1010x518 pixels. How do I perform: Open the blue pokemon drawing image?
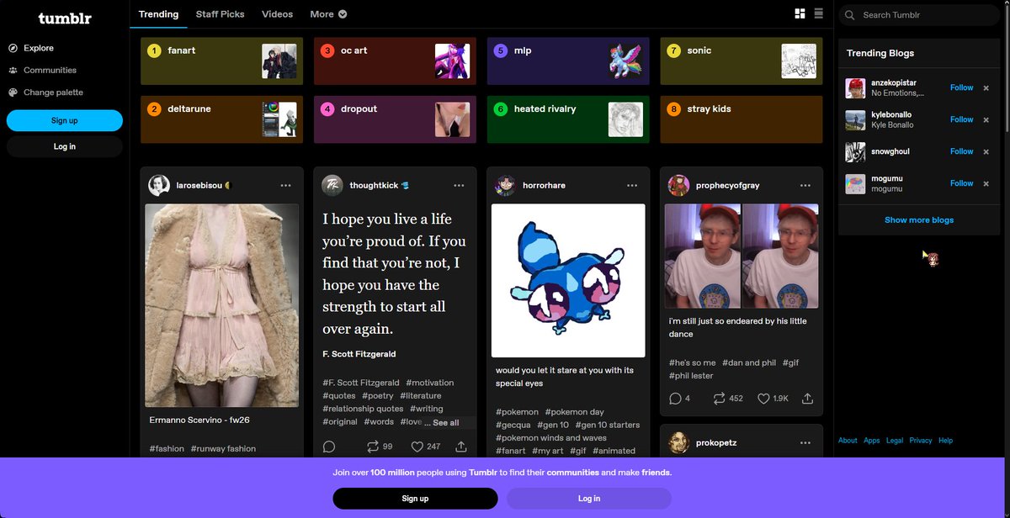[568, 280]
